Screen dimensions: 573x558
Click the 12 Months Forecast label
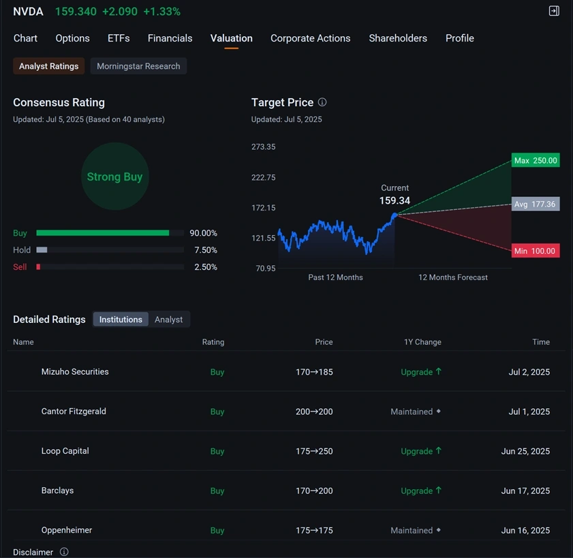(x=453, y=277)
